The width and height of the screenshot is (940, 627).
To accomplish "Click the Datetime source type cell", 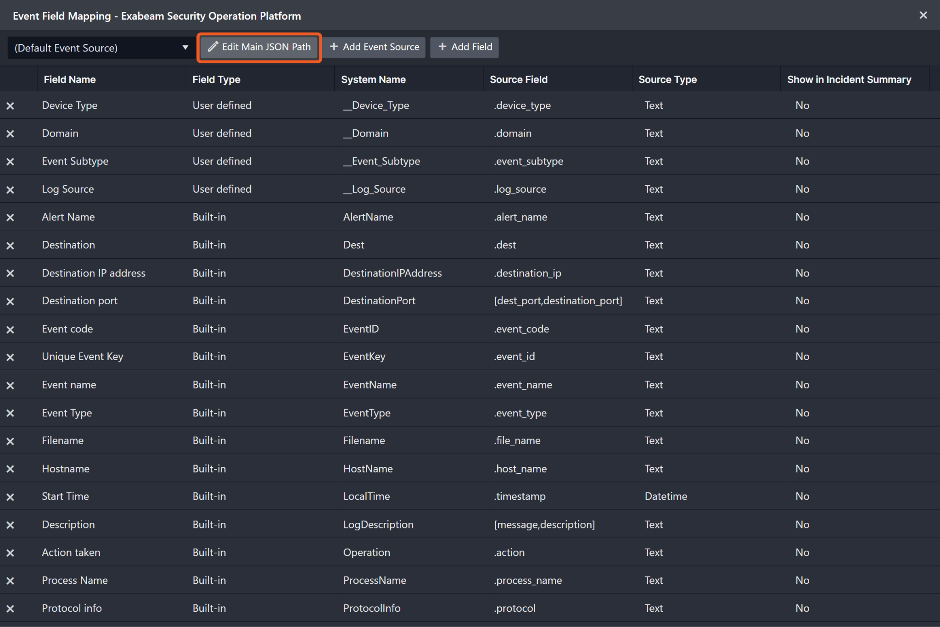I will pos(666,497).
